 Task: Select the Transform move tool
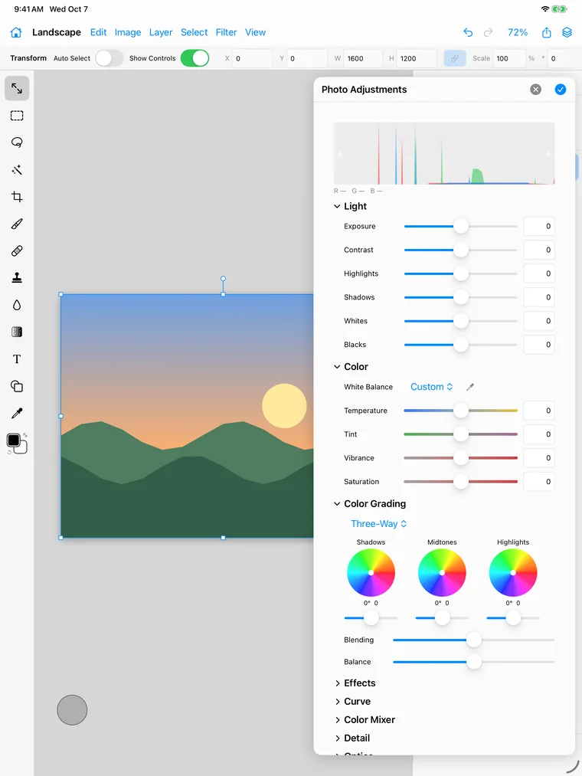point(17,89)
